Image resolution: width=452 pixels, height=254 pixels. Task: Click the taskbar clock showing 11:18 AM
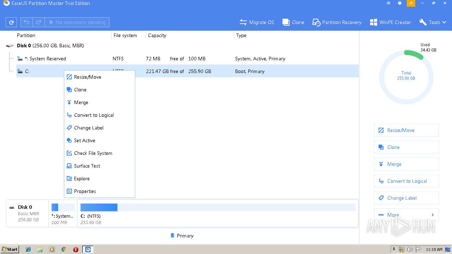pyautogui.click(x=434, y=249)
